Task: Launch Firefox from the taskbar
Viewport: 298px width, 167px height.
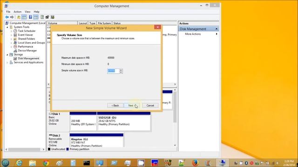Action: coord(195,163)
